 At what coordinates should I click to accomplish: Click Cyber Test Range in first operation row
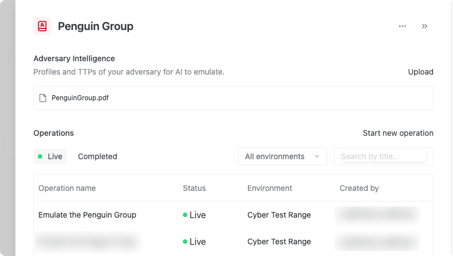coord(279,215)
